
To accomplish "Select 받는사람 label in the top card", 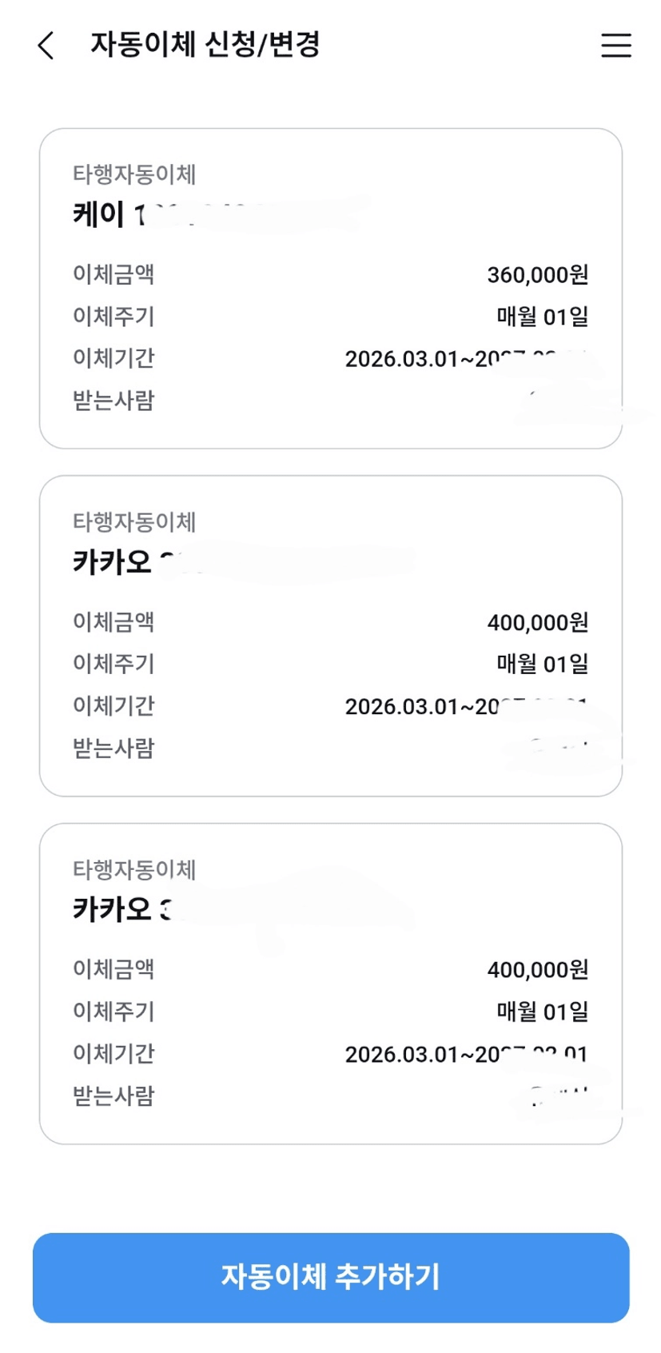I will [x=113, y=401].
